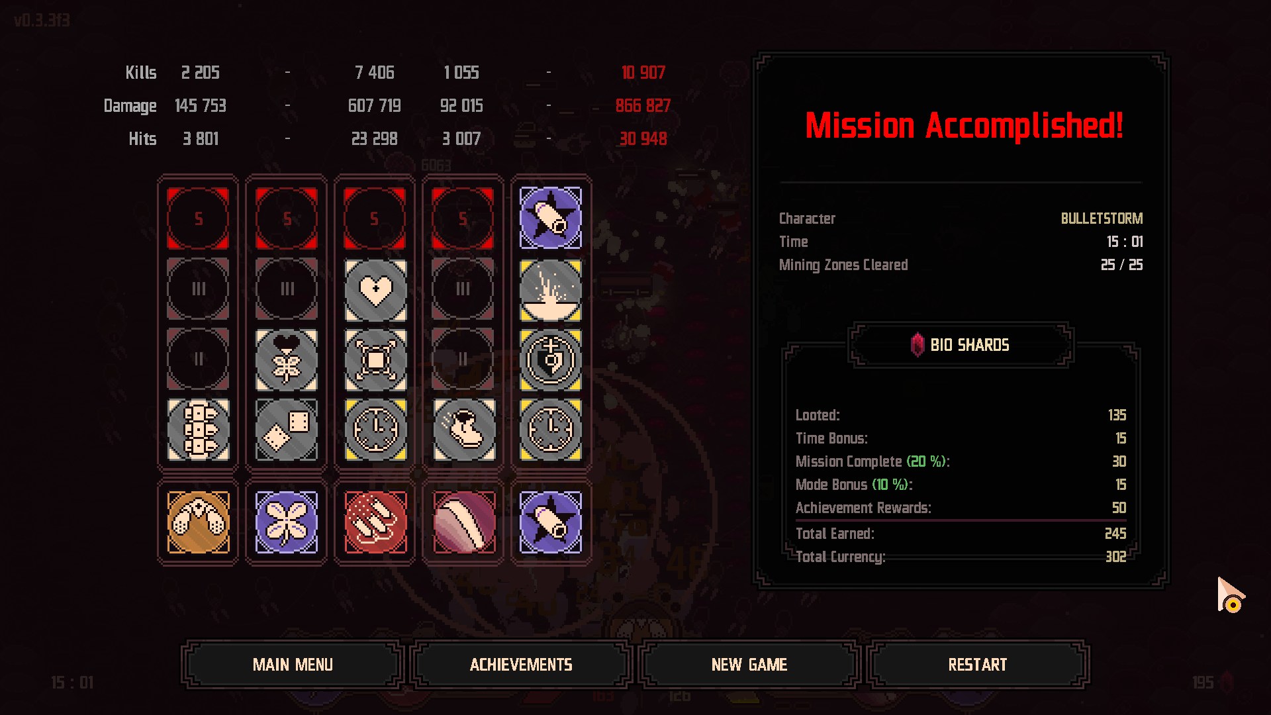Select the armor plates upgrade icon
The width and height of the screenshot is (1271, 715).
198,430
